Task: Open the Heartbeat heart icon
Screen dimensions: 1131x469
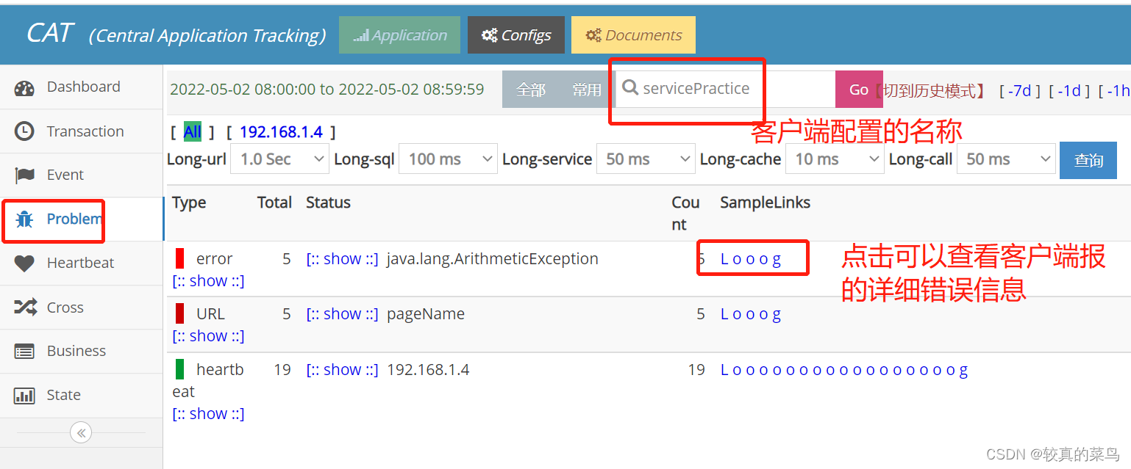Action: click(24, 263)
